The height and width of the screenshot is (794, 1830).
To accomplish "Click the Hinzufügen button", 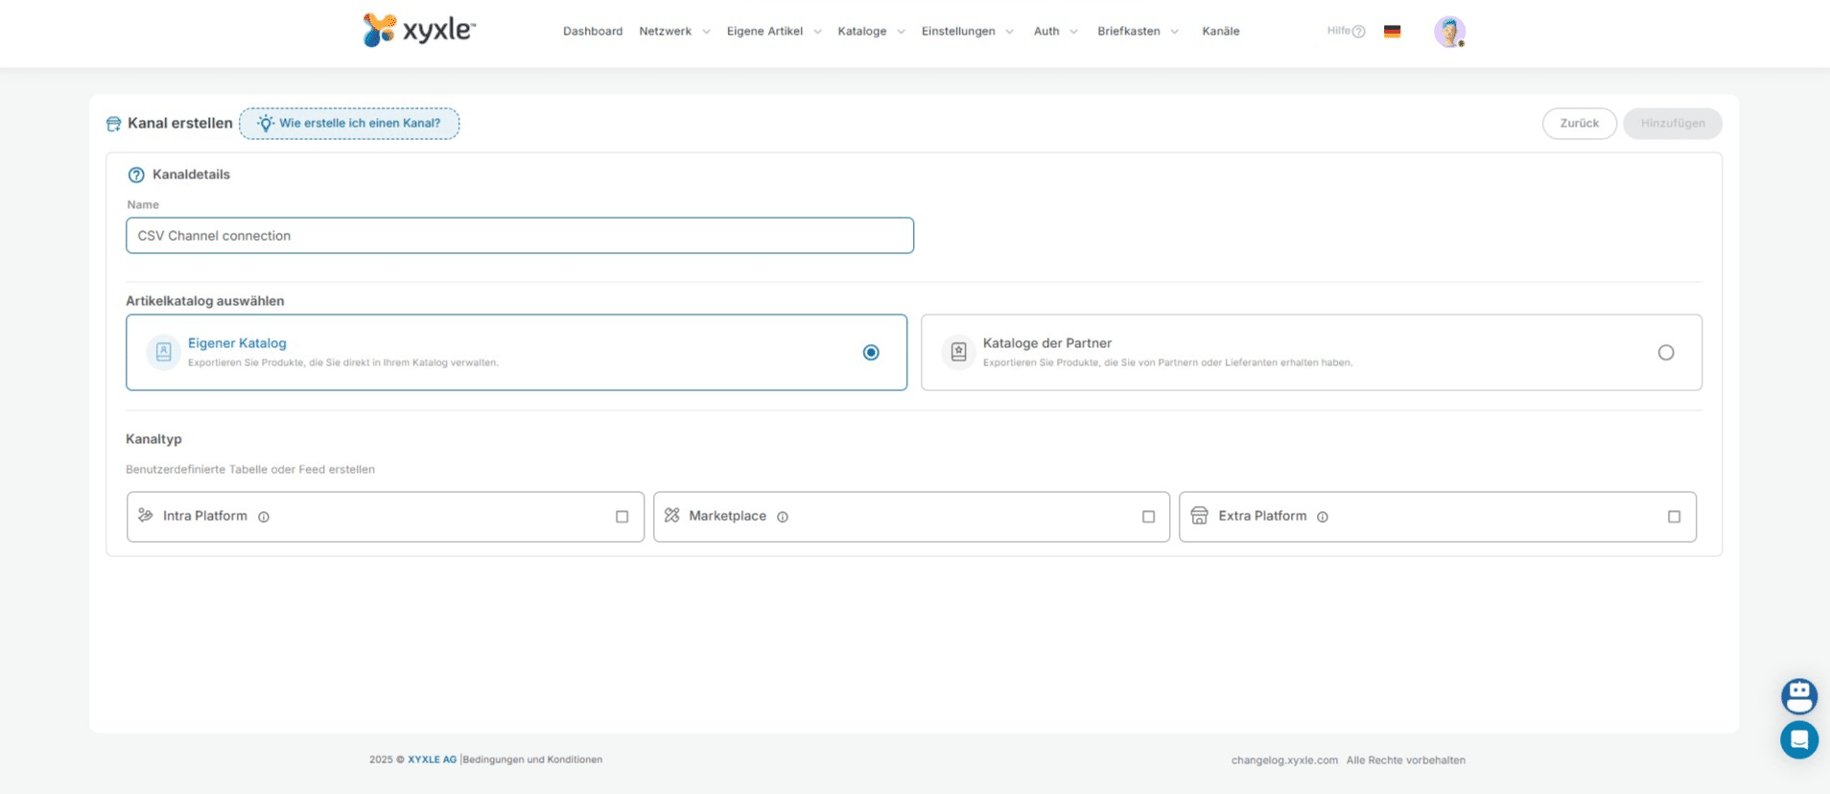I will pos(1673,124).
